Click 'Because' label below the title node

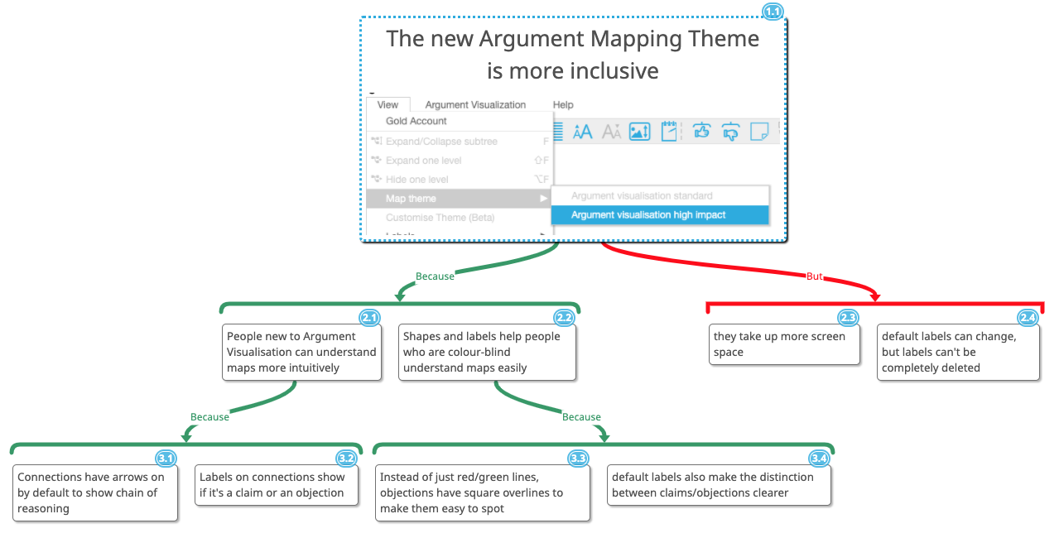click(435, 276)
